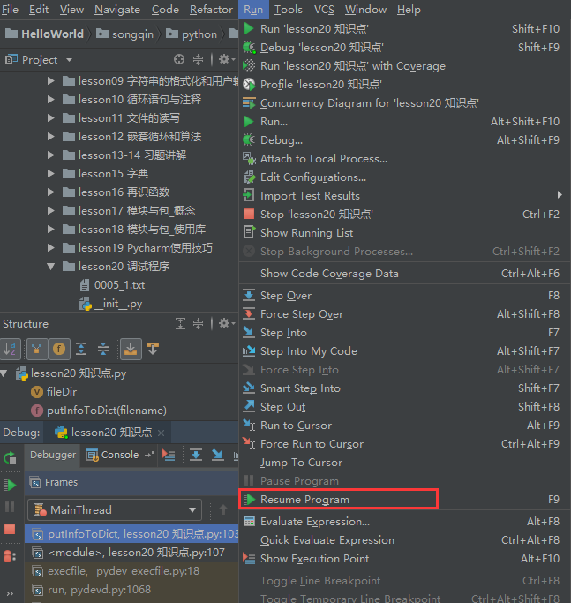Open Structure panel settings gear

pyautogui.click(x=226, y=323)
